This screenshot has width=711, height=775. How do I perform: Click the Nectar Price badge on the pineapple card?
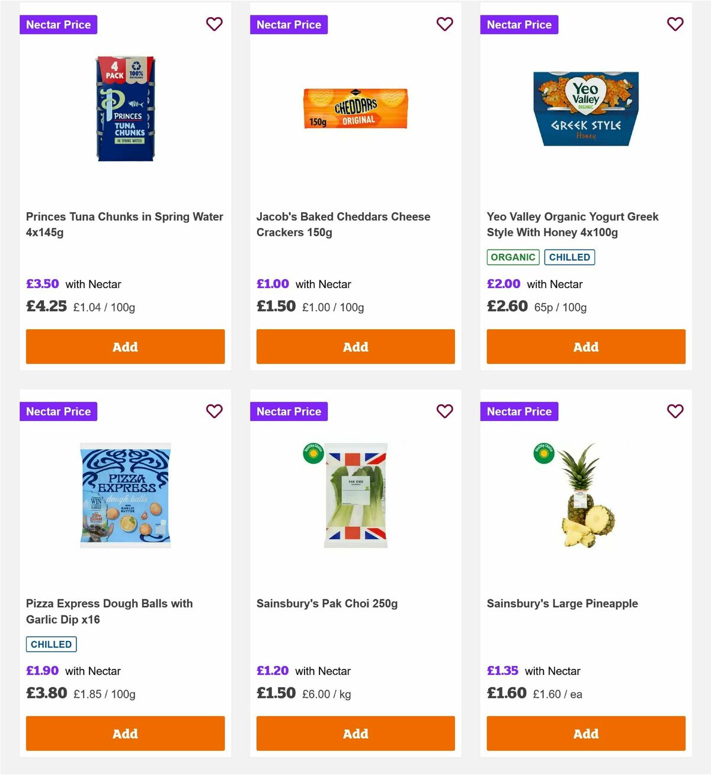pos(519,411)
